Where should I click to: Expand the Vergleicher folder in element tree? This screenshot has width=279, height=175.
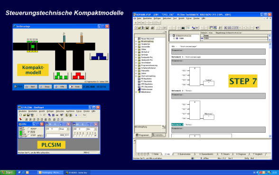point(136,44)
